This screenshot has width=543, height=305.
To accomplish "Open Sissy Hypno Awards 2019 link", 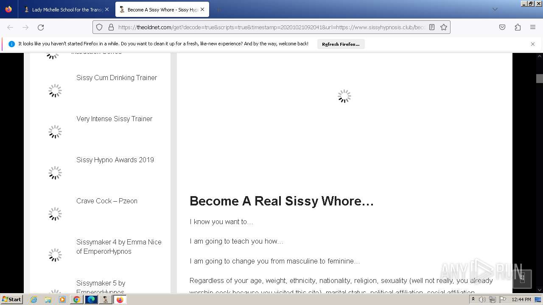I will tap(115, 160).
